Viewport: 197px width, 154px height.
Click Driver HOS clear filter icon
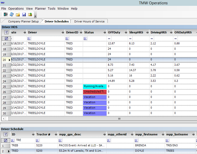click(6, 39)
